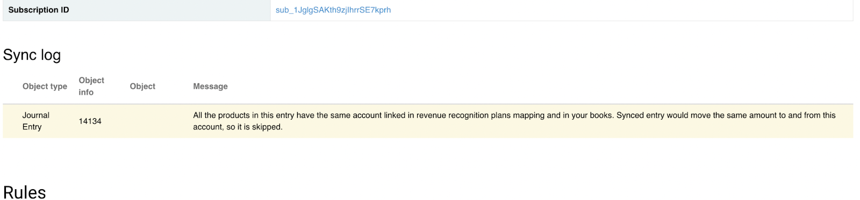This screenshot has width=860, height=200.
Task: Click the word "Journal" in the log row
Action: click(35, 115)
